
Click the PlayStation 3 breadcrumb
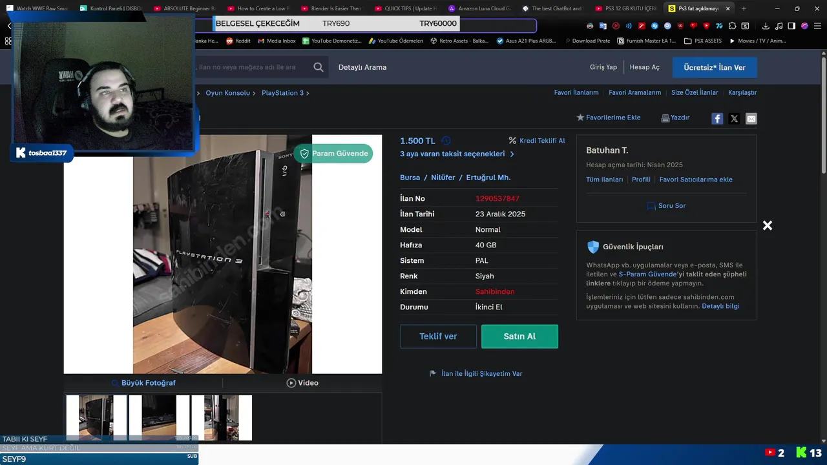[x=282, y=93]
